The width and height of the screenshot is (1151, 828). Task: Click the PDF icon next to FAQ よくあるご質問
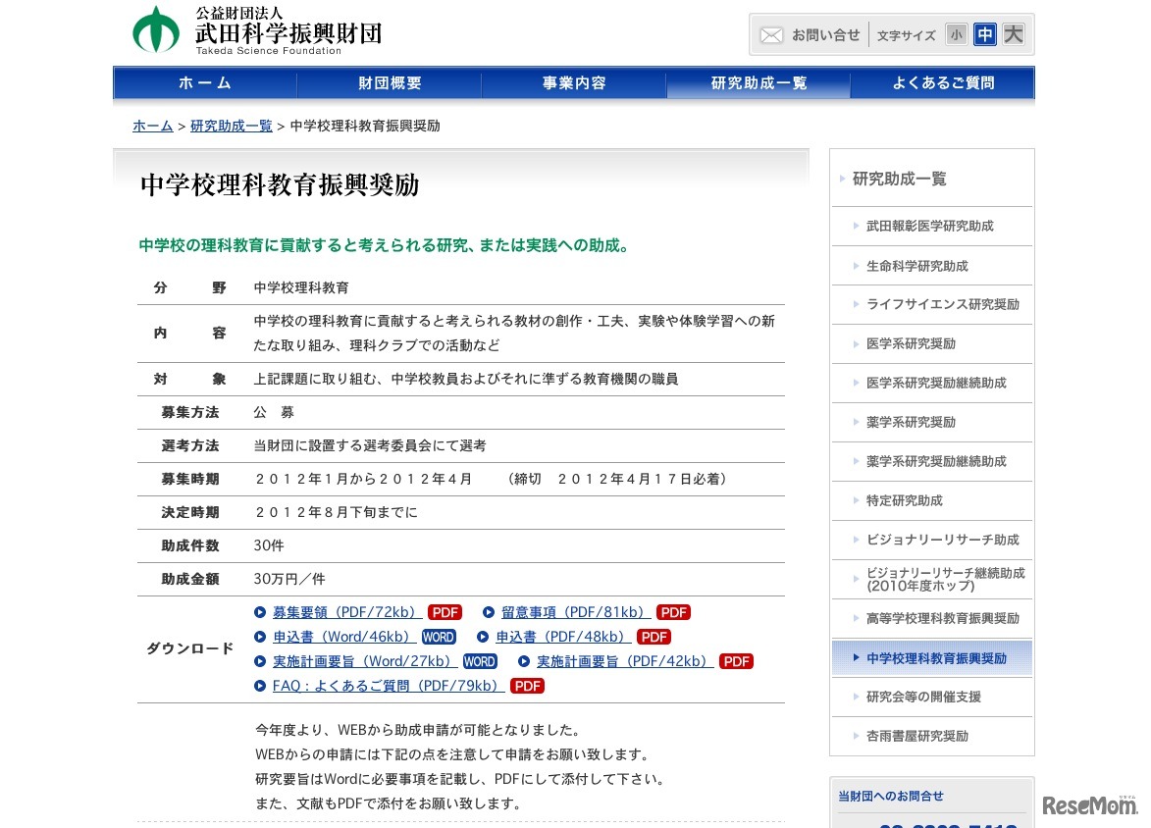[x=526, y=685]
